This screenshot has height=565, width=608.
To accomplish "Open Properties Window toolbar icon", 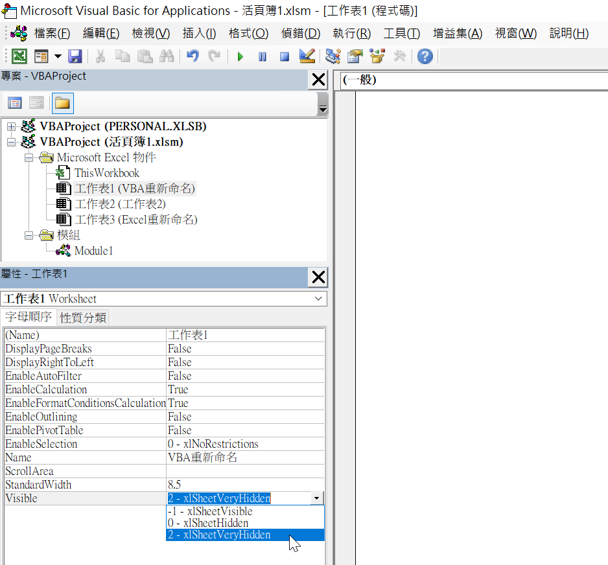I will point(355,56).
